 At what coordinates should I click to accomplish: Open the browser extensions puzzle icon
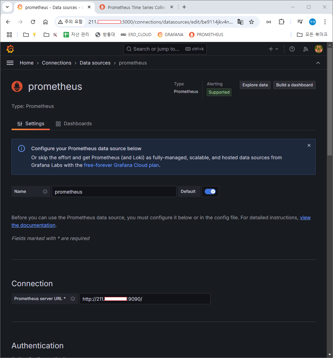click(281, 22)
